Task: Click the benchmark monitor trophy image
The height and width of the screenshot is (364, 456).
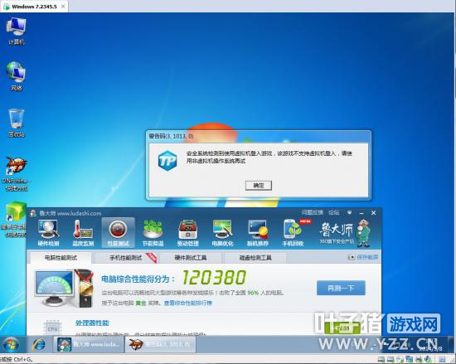Action: [x=64, y=289]
